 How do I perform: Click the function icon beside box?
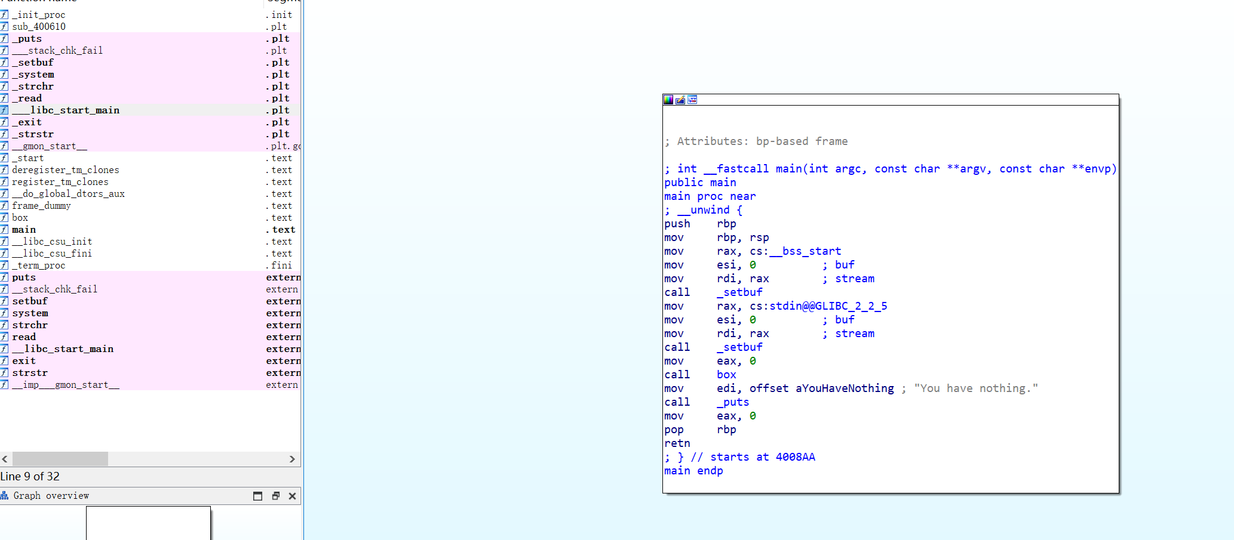tap(4, 218)
